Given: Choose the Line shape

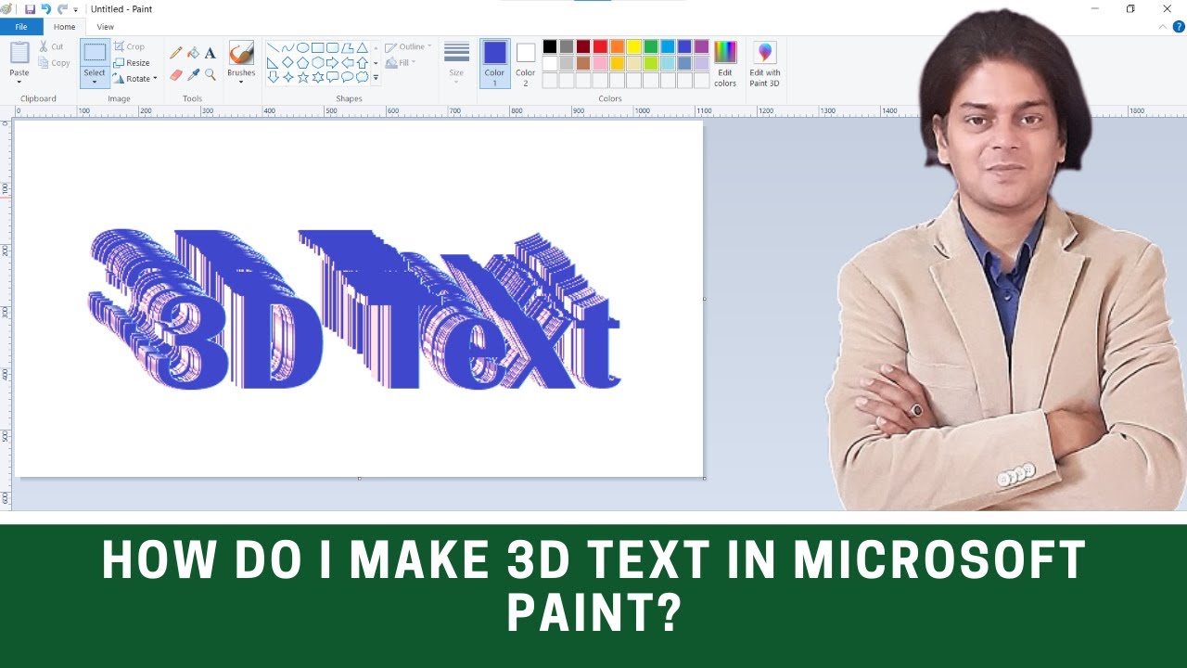Looking at the screenshot, I should click(273, 47).
